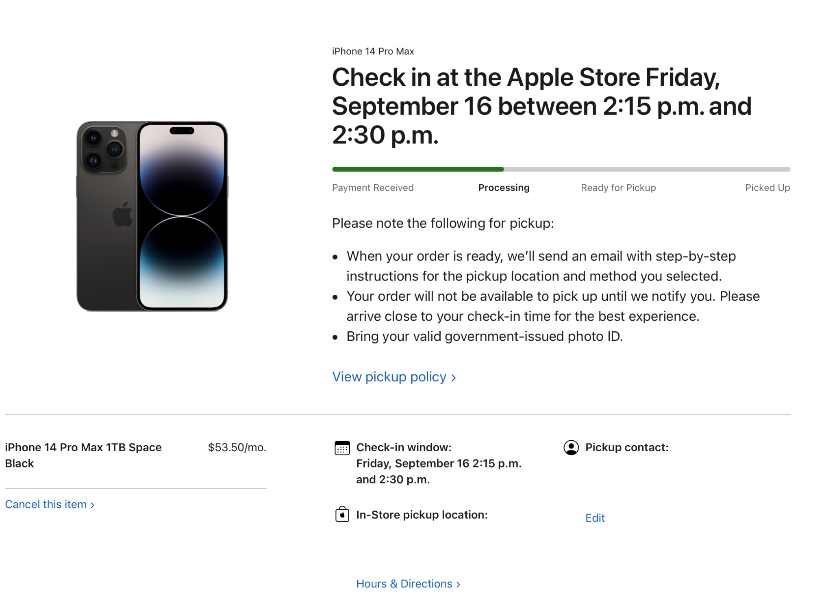
Task: Click the calendar icon beside Check-in window
Action: click(x=342, y=448)
